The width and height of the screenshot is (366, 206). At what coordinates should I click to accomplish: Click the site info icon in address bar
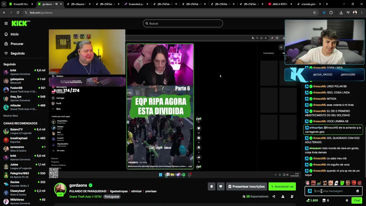pos(26,13)
